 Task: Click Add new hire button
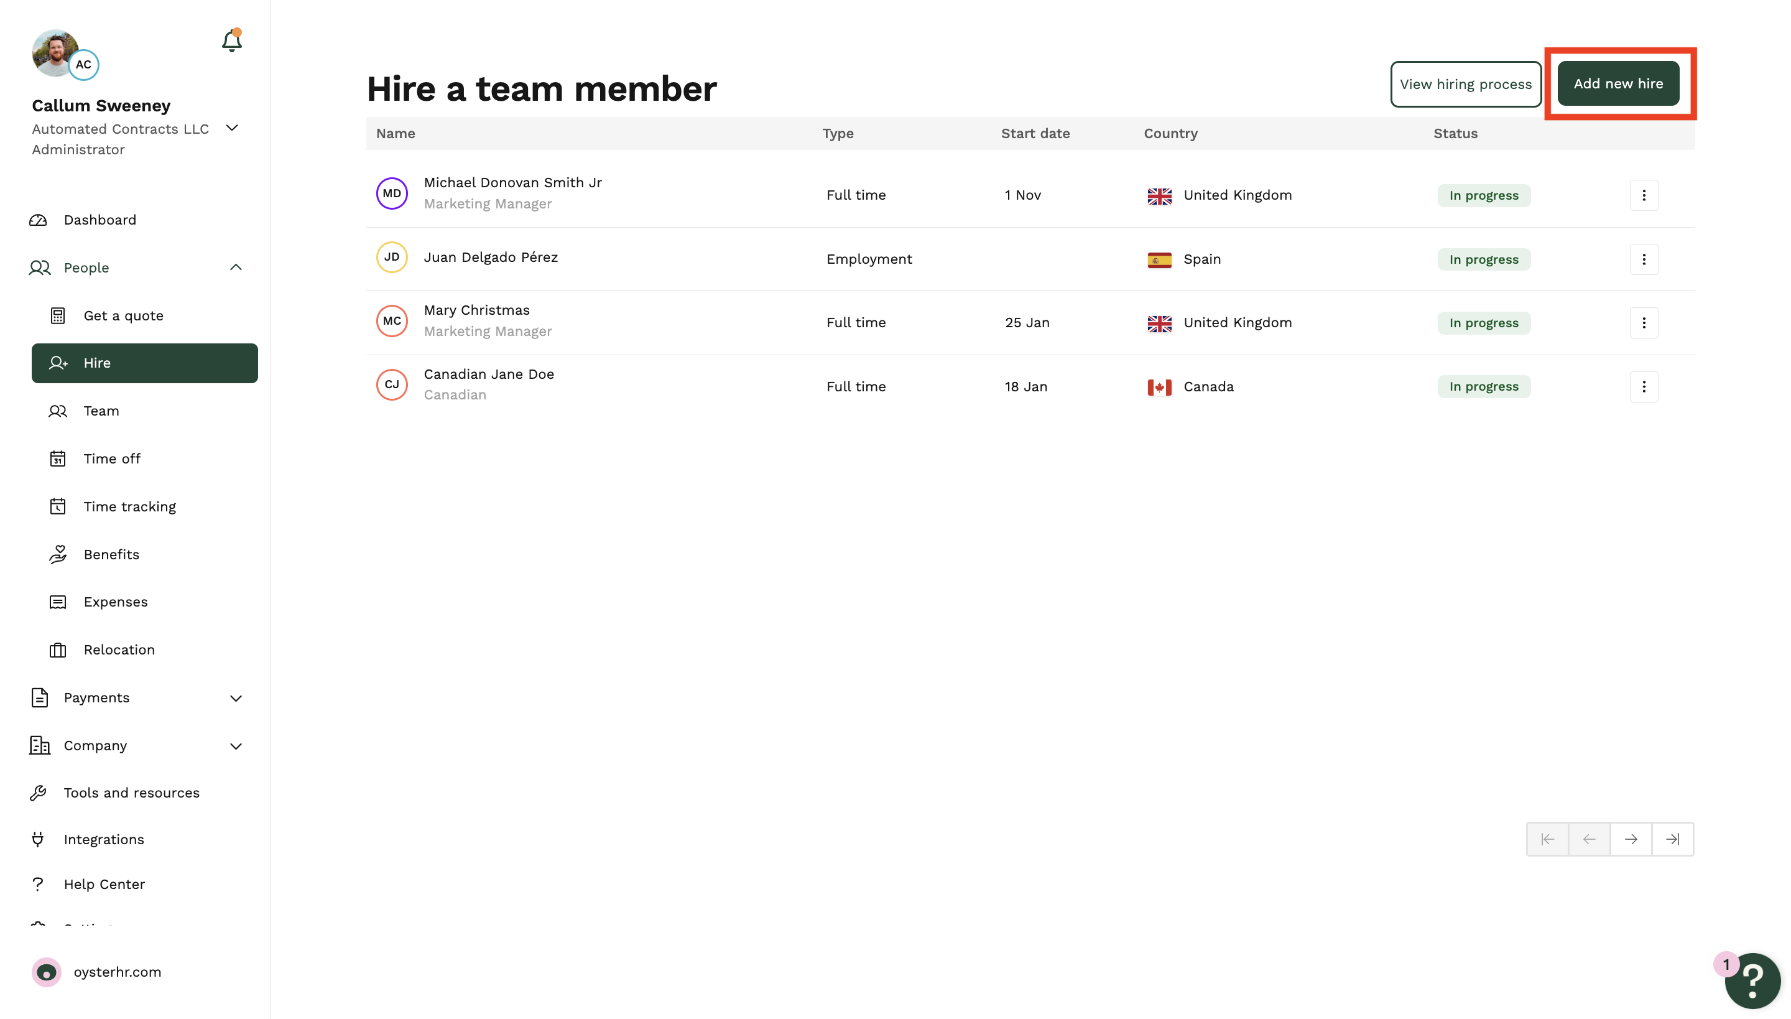coord(1618,83)
